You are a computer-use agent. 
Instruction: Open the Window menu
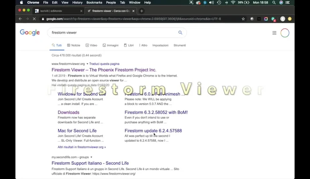tap(135, 3)
